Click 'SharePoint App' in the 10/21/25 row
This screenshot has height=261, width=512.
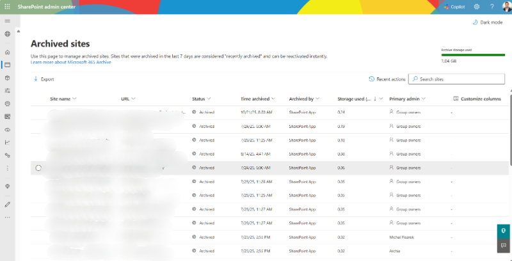(x=302, y=112)
